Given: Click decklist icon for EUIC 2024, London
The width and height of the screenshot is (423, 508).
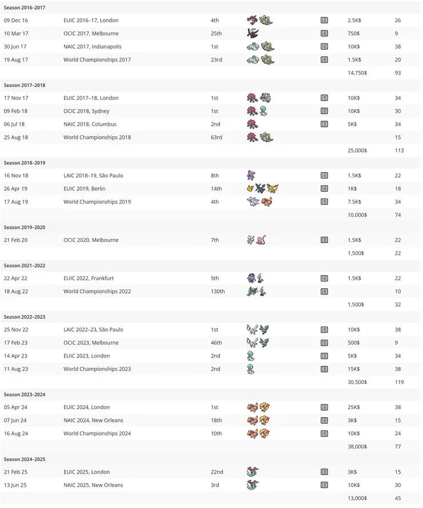Looking at the screenshot, I should pos(324,407).
